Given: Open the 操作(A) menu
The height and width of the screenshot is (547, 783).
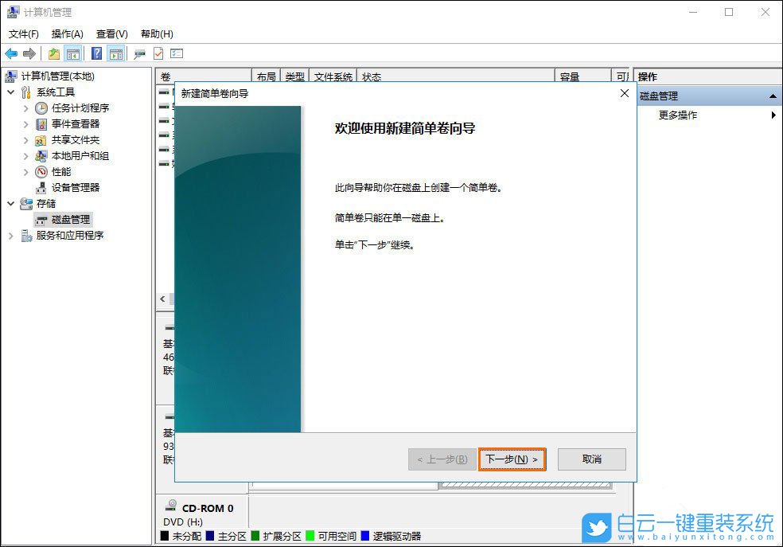Looking at the screenshot, I should 66,33.
